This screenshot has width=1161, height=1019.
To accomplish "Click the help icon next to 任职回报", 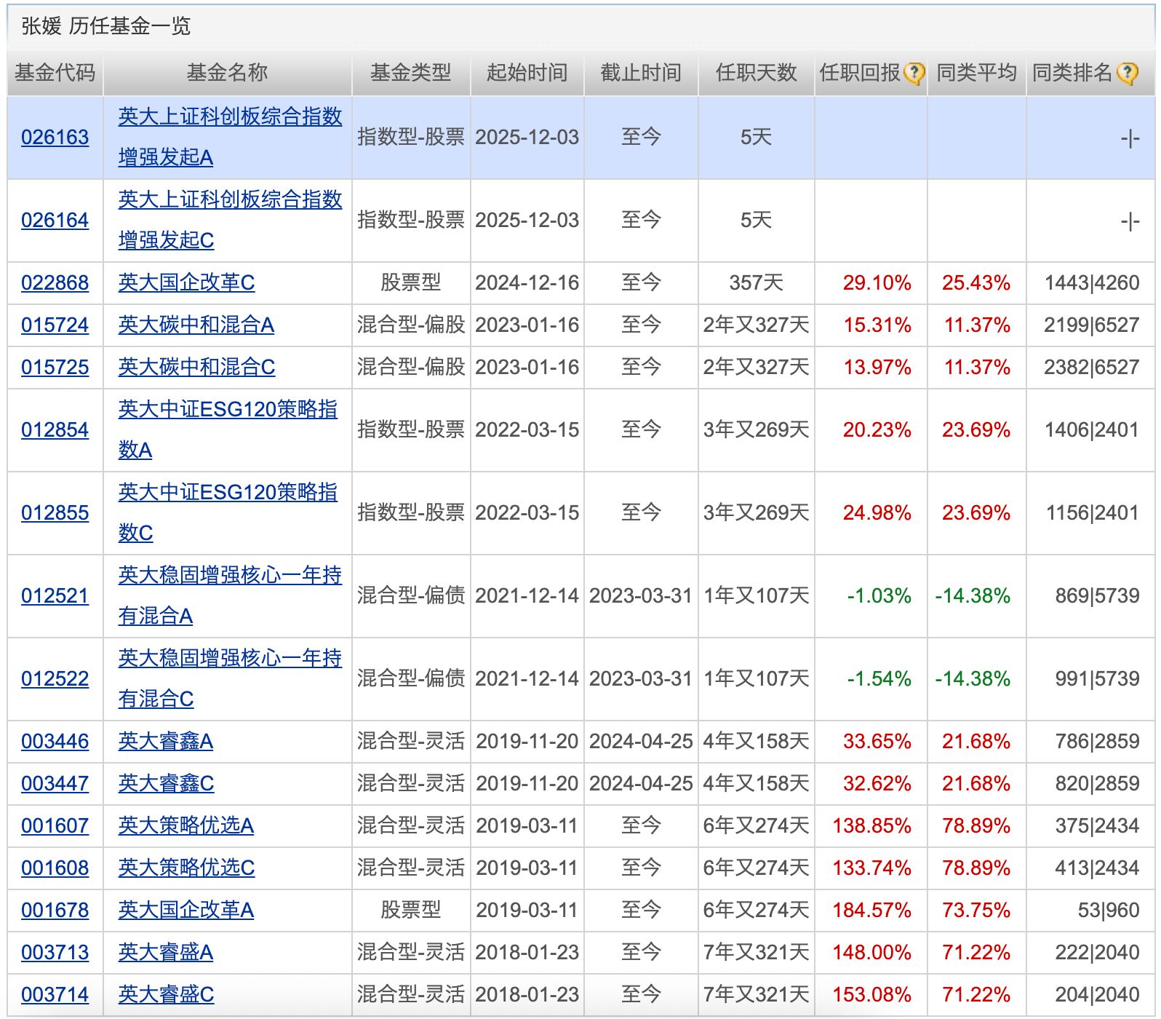I will click(x=914, y=73).
